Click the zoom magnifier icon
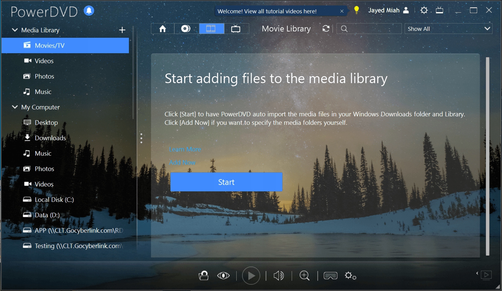The image size is (502, 291). click(x=305, y=276)
